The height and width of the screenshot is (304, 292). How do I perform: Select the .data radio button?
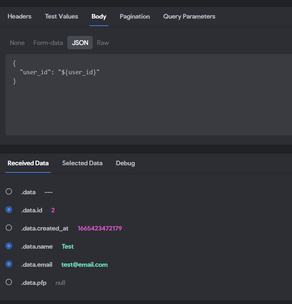9,192
